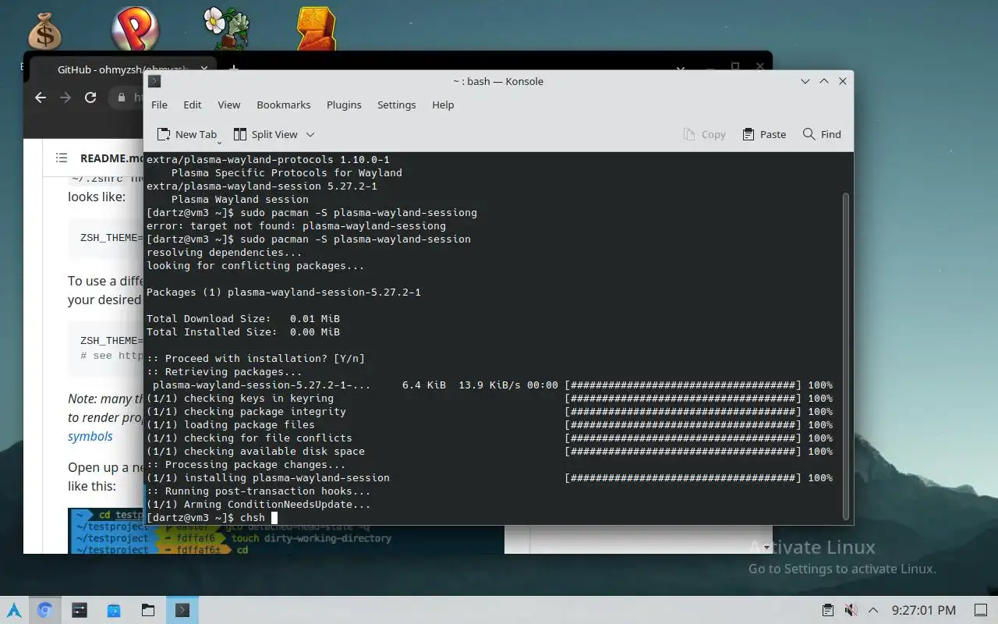Screen dimensions: 998x624
Task: Open the Bookmarks menu in Konsole
Action: point(284,105)
